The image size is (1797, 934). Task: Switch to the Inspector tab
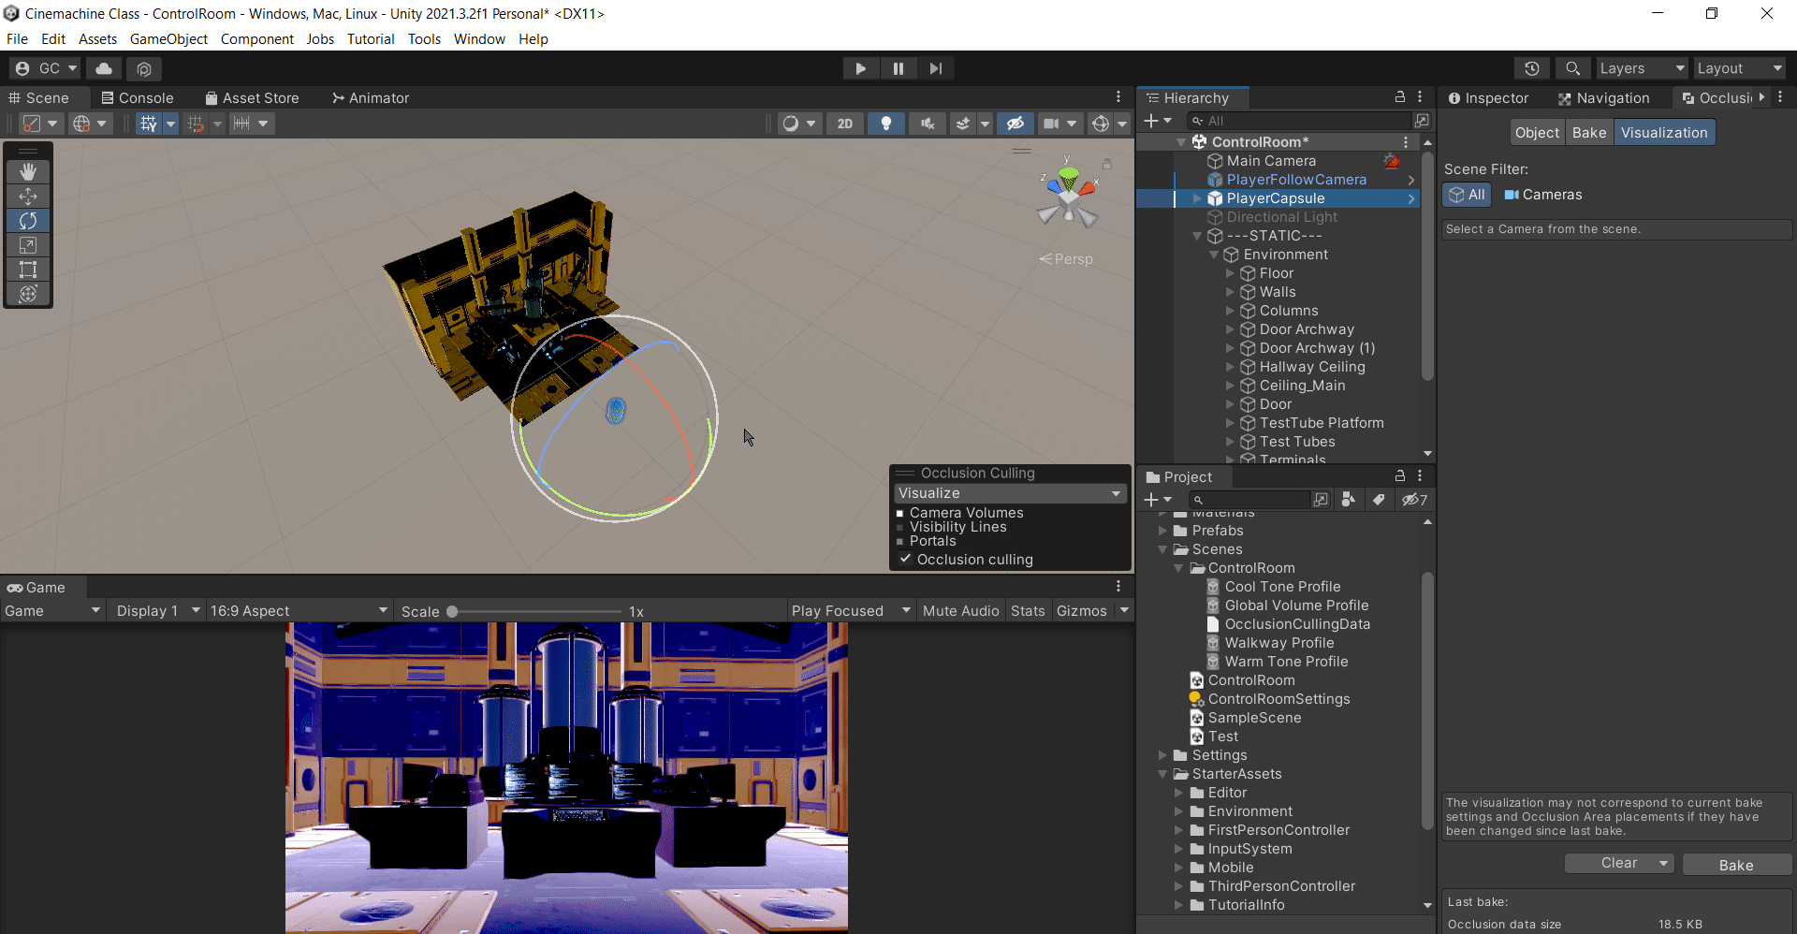point(1488,97)
